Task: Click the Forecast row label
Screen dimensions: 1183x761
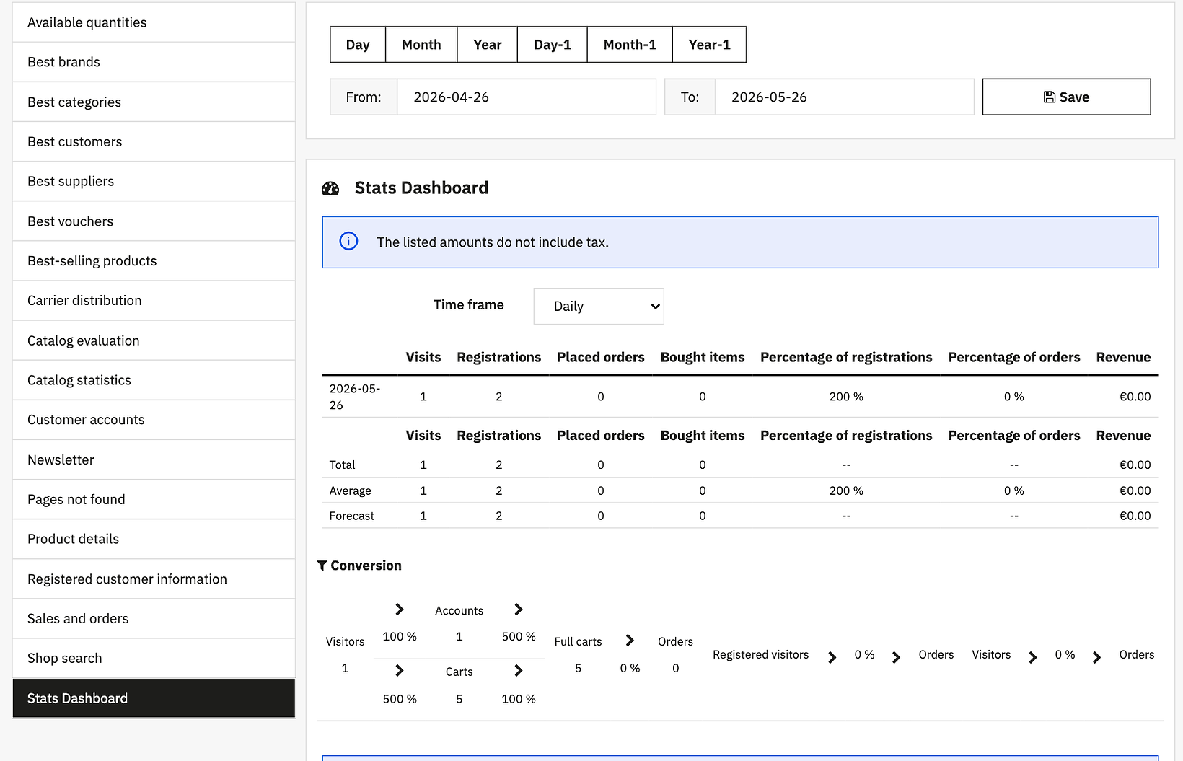Action: (352, 516)
